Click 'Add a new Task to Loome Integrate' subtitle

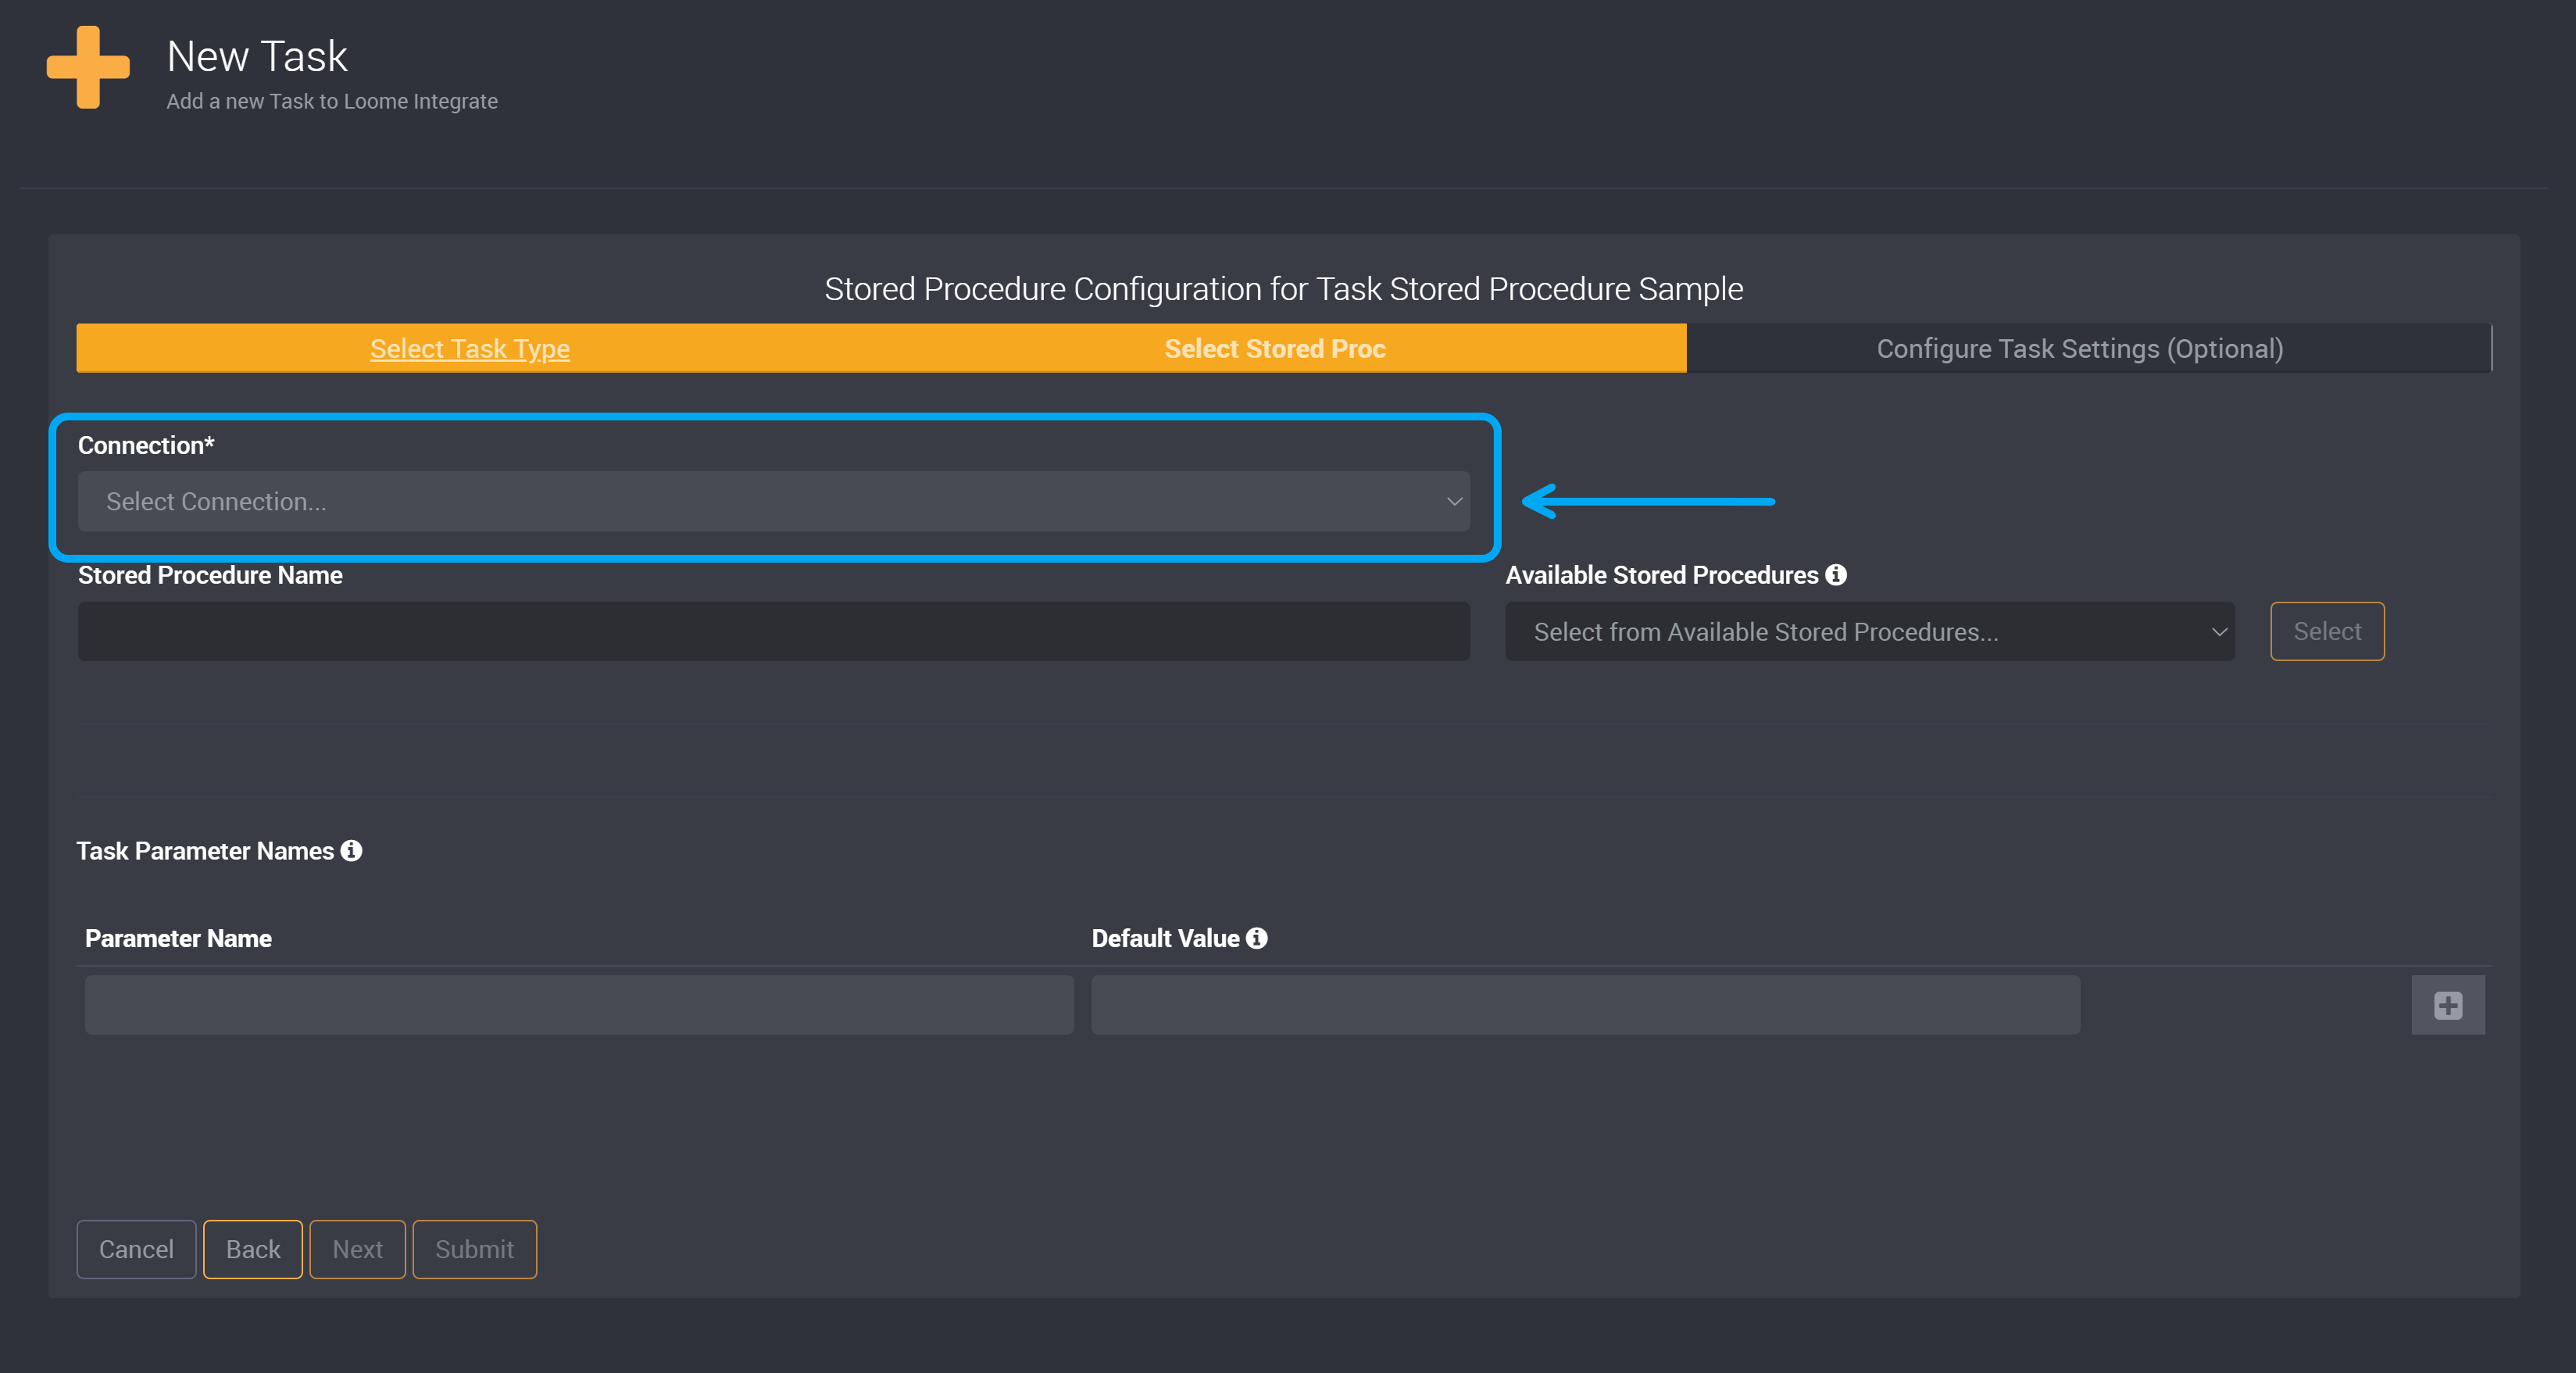(x=332, y=101)
